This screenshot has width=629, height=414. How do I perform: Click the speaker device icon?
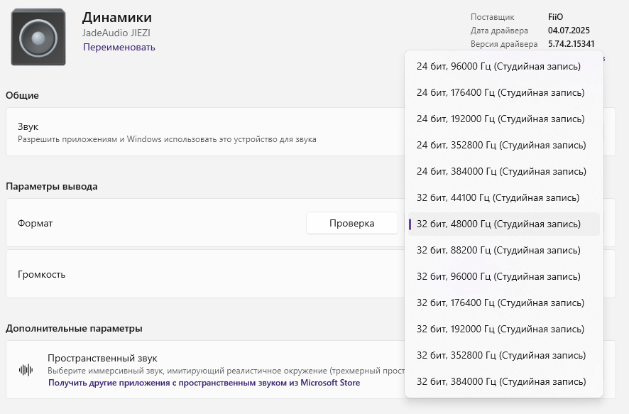(x=38, y=37)
